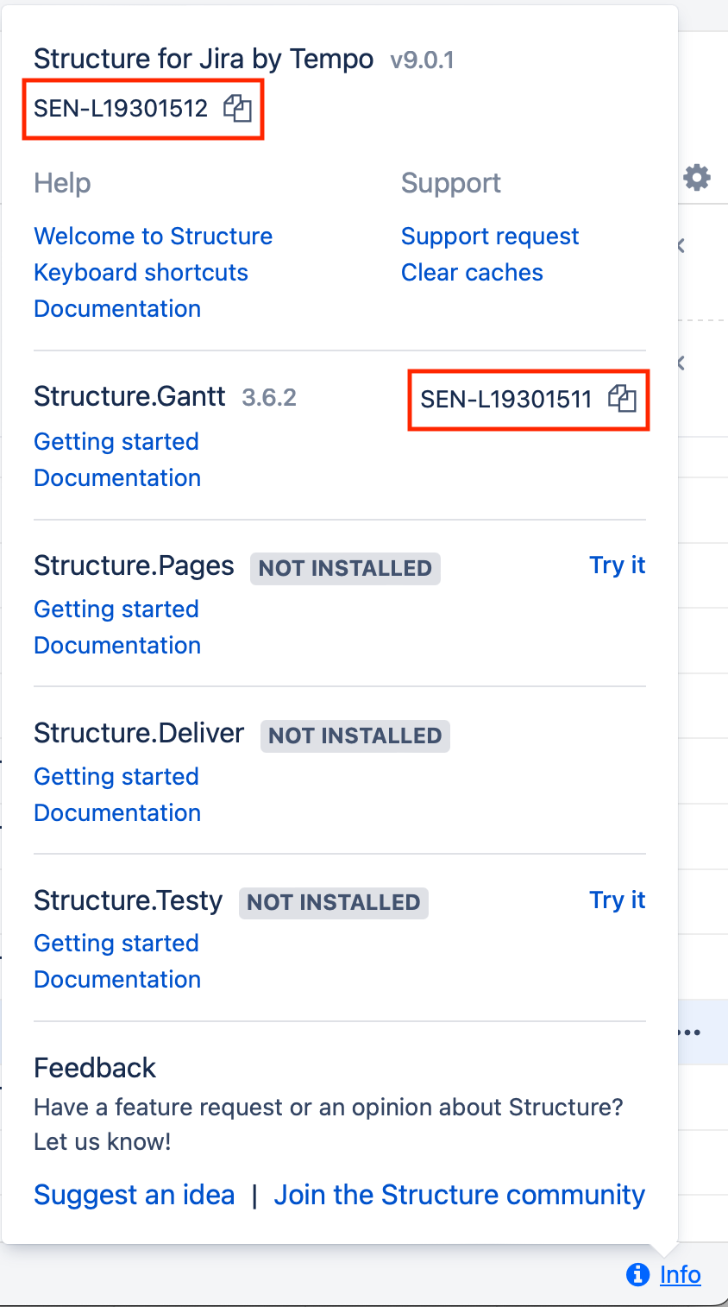Copy the SEN-L19301512 license ID

(237, 109)
